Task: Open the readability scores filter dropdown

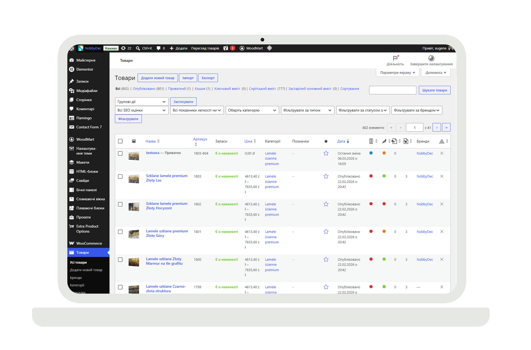Action: coord(197,110)
